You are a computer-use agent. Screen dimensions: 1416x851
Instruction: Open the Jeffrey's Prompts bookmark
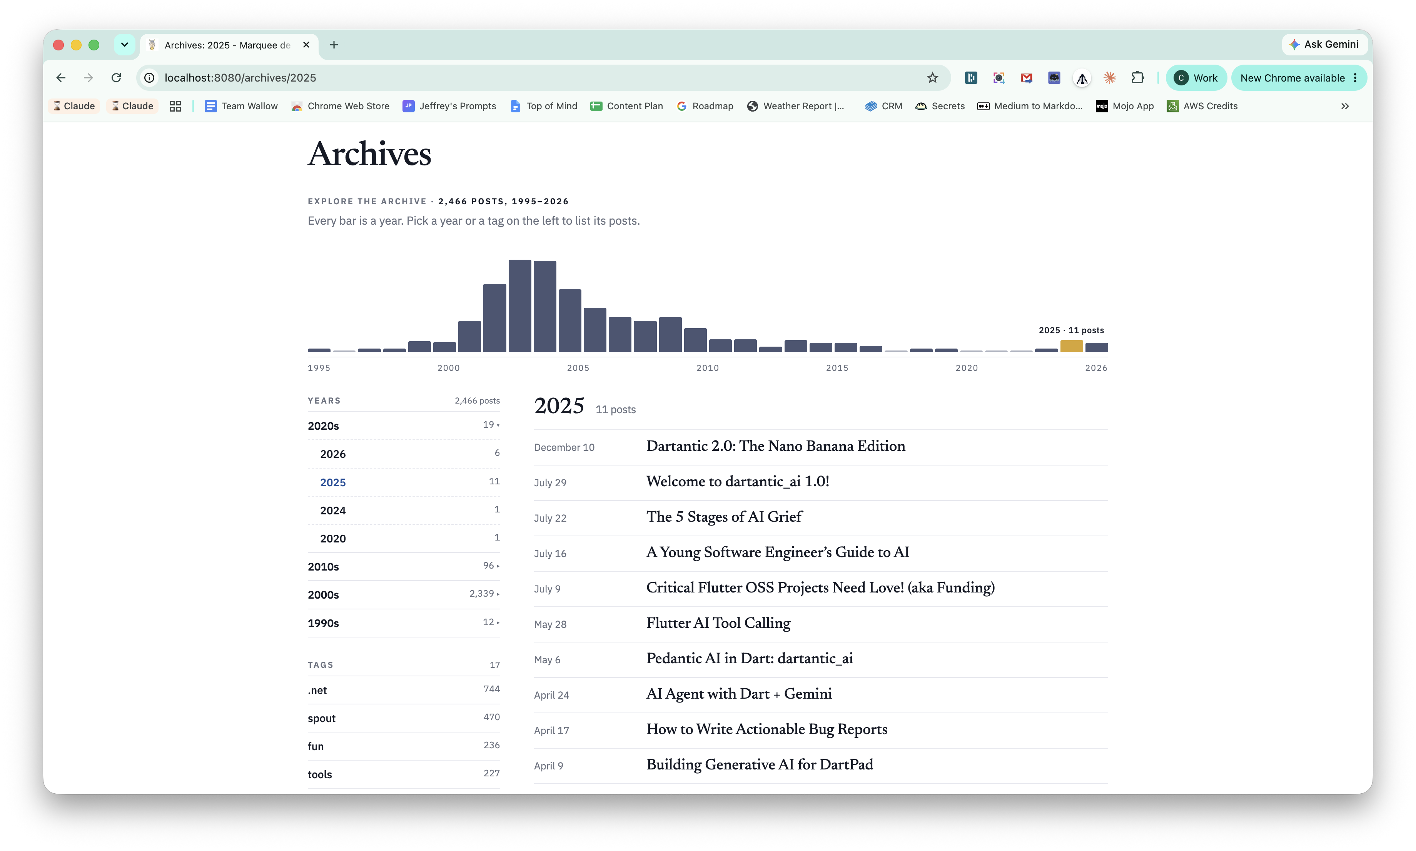tap(449, 106)
